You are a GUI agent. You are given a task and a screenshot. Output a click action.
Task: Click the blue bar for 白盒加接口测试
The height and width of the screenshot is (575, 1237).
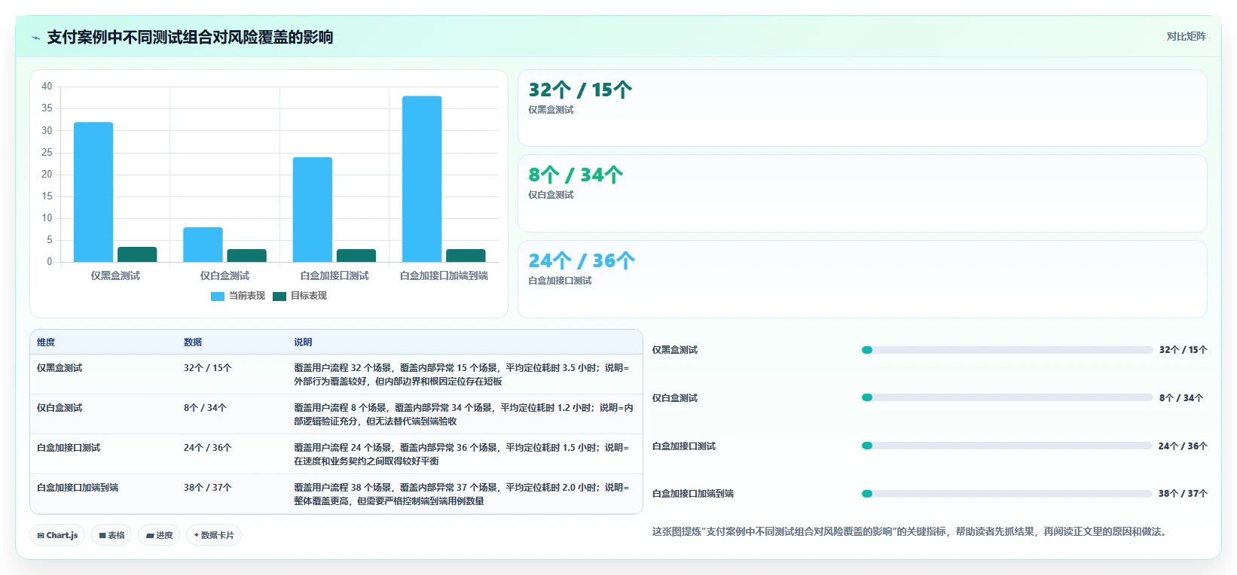tap(313, 209)
